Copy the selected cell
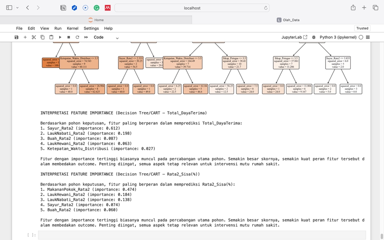This screenshot has height=240, width=384. click(x=42, y=37)
